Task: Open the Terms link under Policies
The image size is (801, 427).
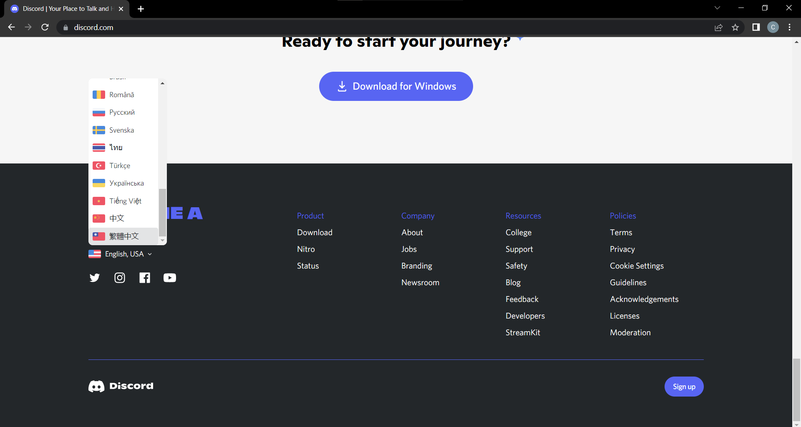Action: tap(621, 232)
